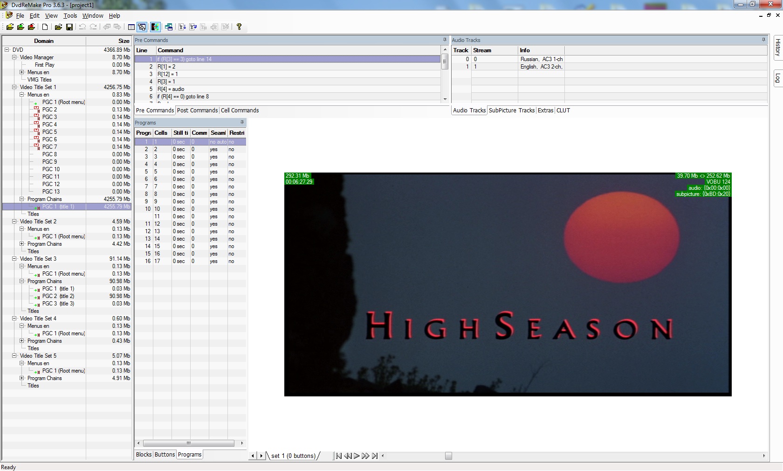This screenshot has height=471, width=783.
Task: Open the Window menu
Action: click(x=93, y=15)
